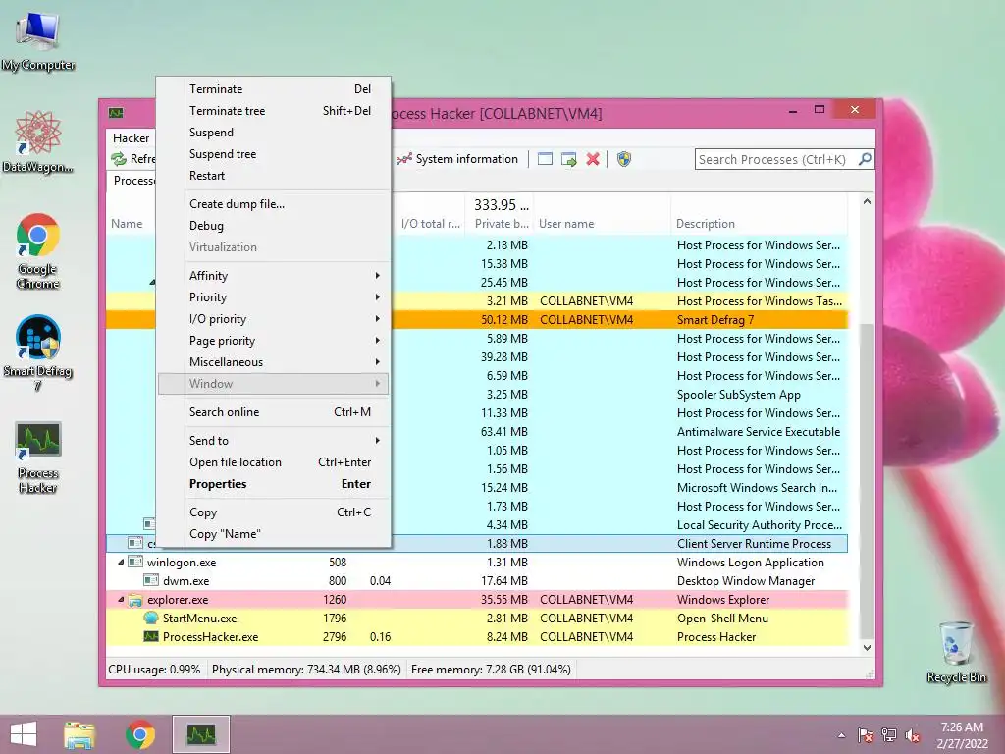Viewport: 1005px width, 754px height.
Task: Select Terminate tree in context menu
Action: (x=275, y=111)
